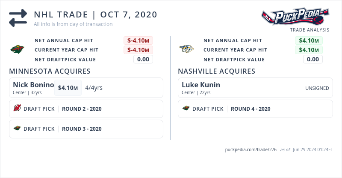Click Bonino's $4.10M cap hit badge
Viewport: 342px width, 178px height.
tap(68, 88)
